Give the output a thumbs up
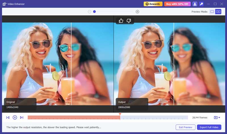227x134 pixels. click(121, 21)
